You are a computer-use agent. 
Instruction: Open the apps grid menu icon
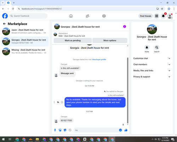click(x=156, y=16)
